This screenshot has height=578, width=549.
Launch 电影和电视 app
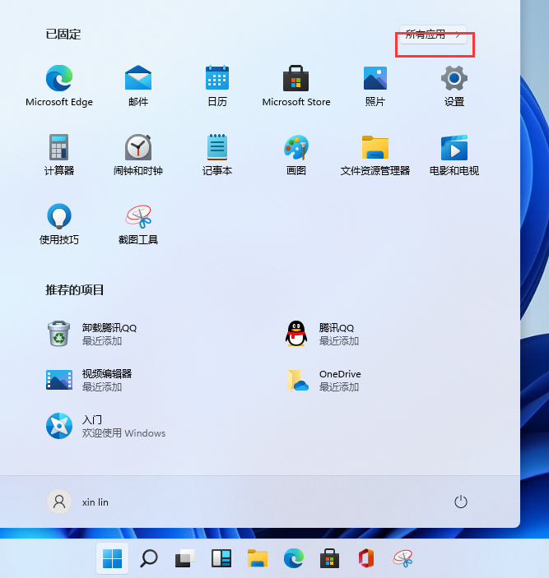click(454, 155)
